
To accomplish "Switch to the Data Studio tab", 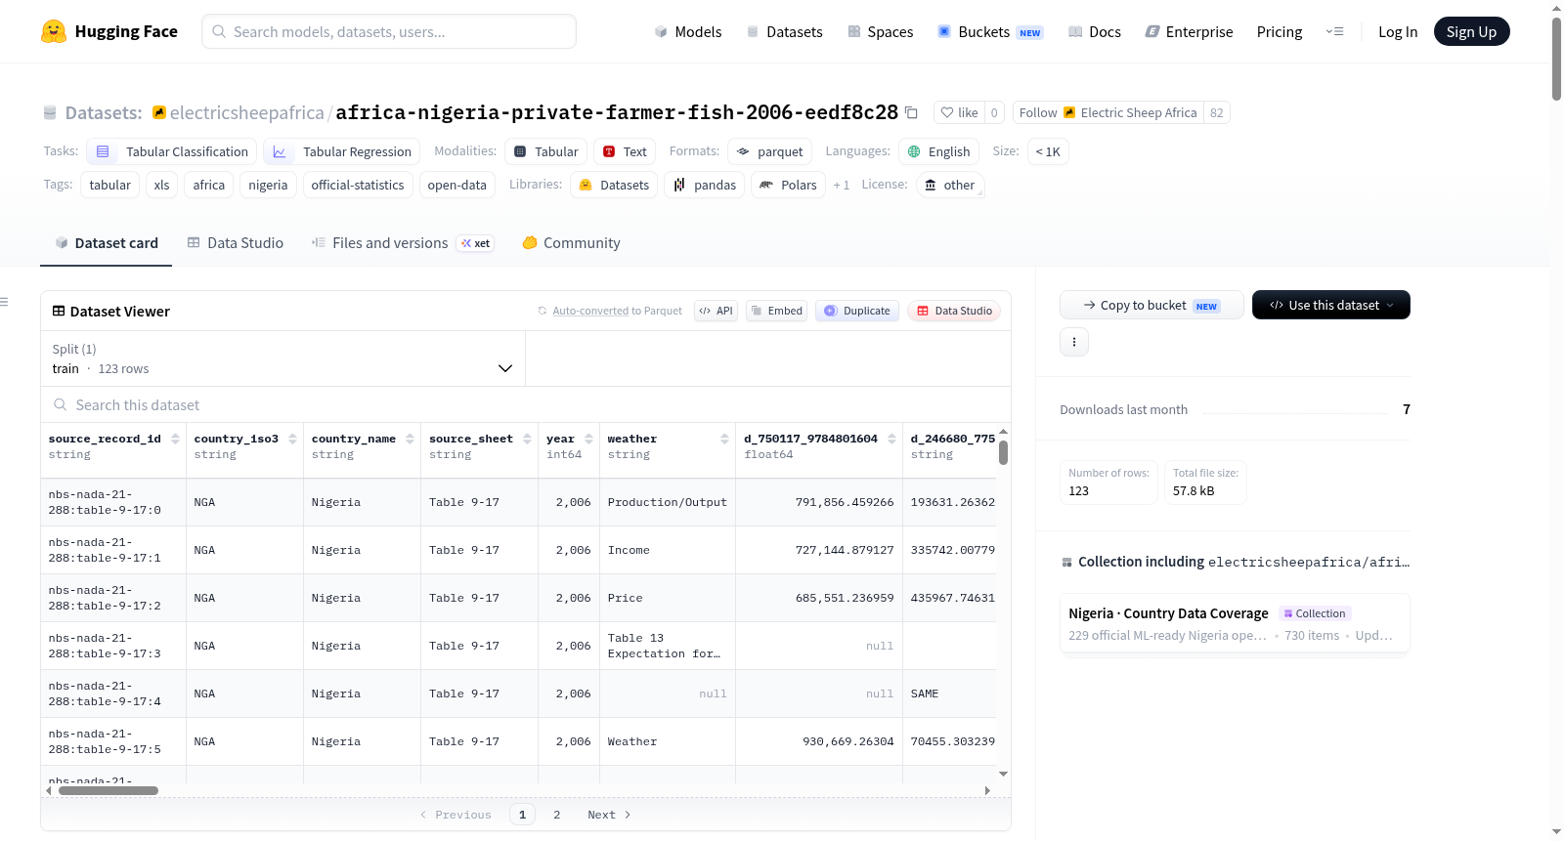I will pos(236,243).
